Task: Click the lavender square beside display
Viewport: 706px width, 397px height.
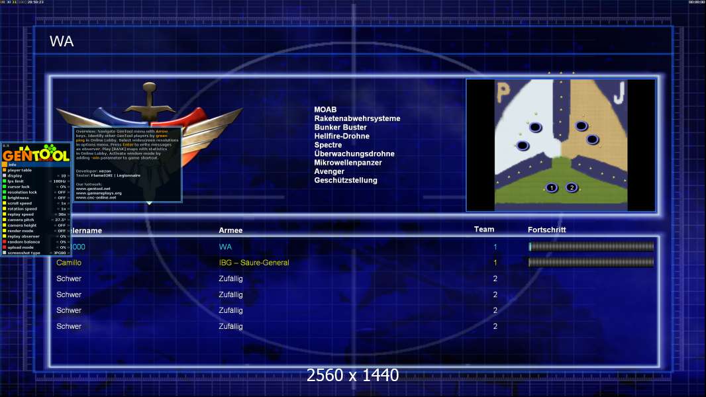Action: pos(5,176)
